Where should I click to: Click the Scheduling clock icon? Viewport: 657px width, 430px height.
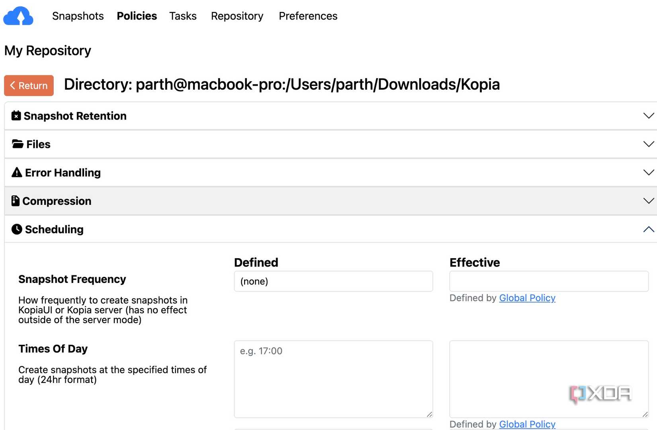pos(17,229)
